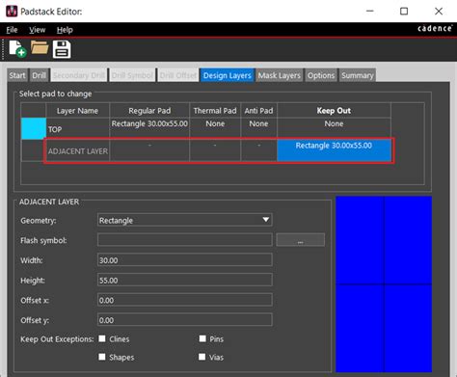Select the ADJACENT LAYER Regular Pad cell
The height and width of the screenshot is (377, 457).
tap(149, 150)
